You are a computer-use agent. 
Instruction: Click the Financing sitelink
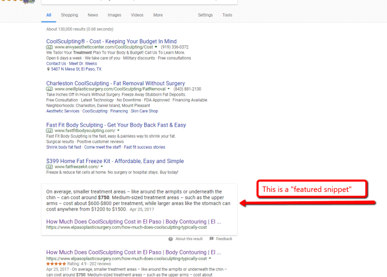[x=119, y=111]
